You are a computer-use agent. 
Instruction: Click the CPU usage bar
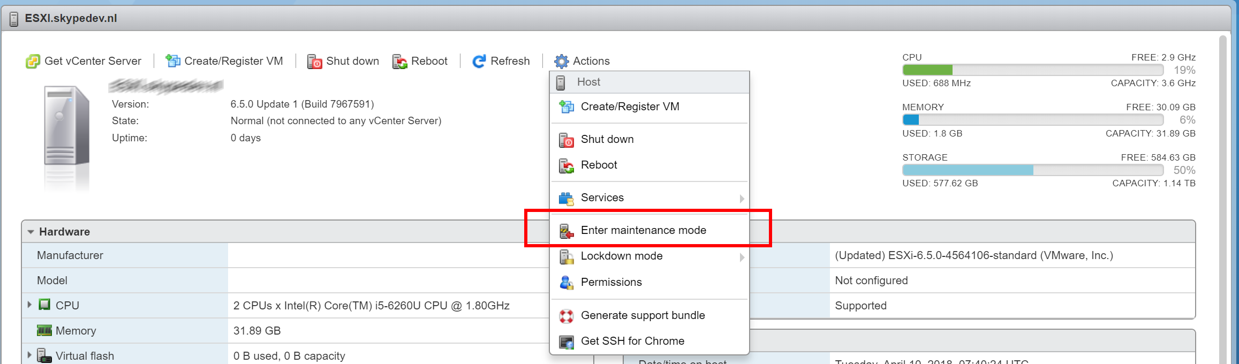1033,70
